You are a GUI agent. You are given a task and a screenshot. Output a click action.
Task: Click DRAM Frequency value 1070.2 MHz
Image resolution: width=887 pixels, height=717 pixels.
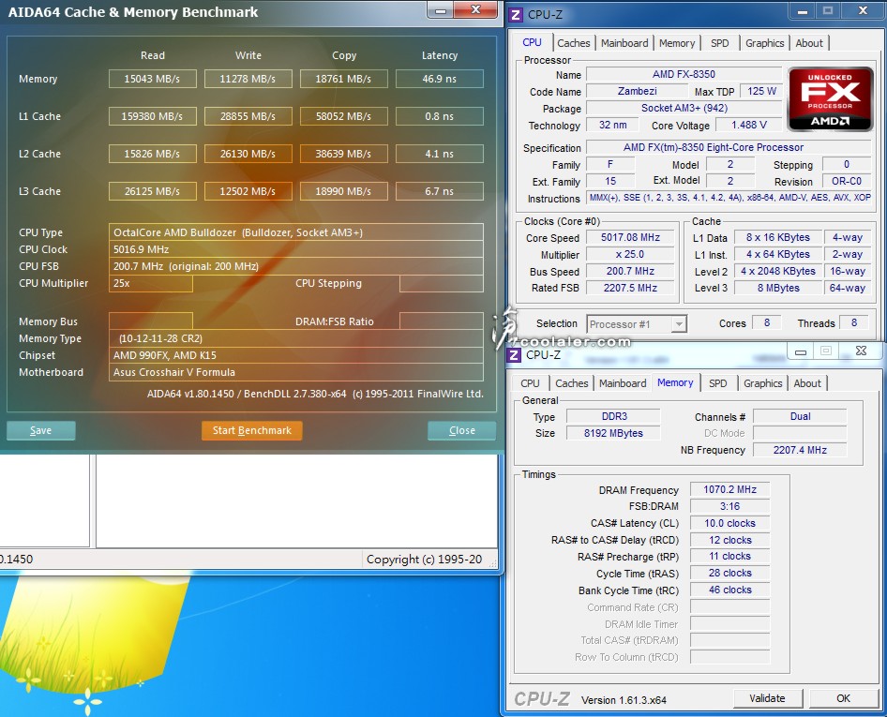[729, 489]
